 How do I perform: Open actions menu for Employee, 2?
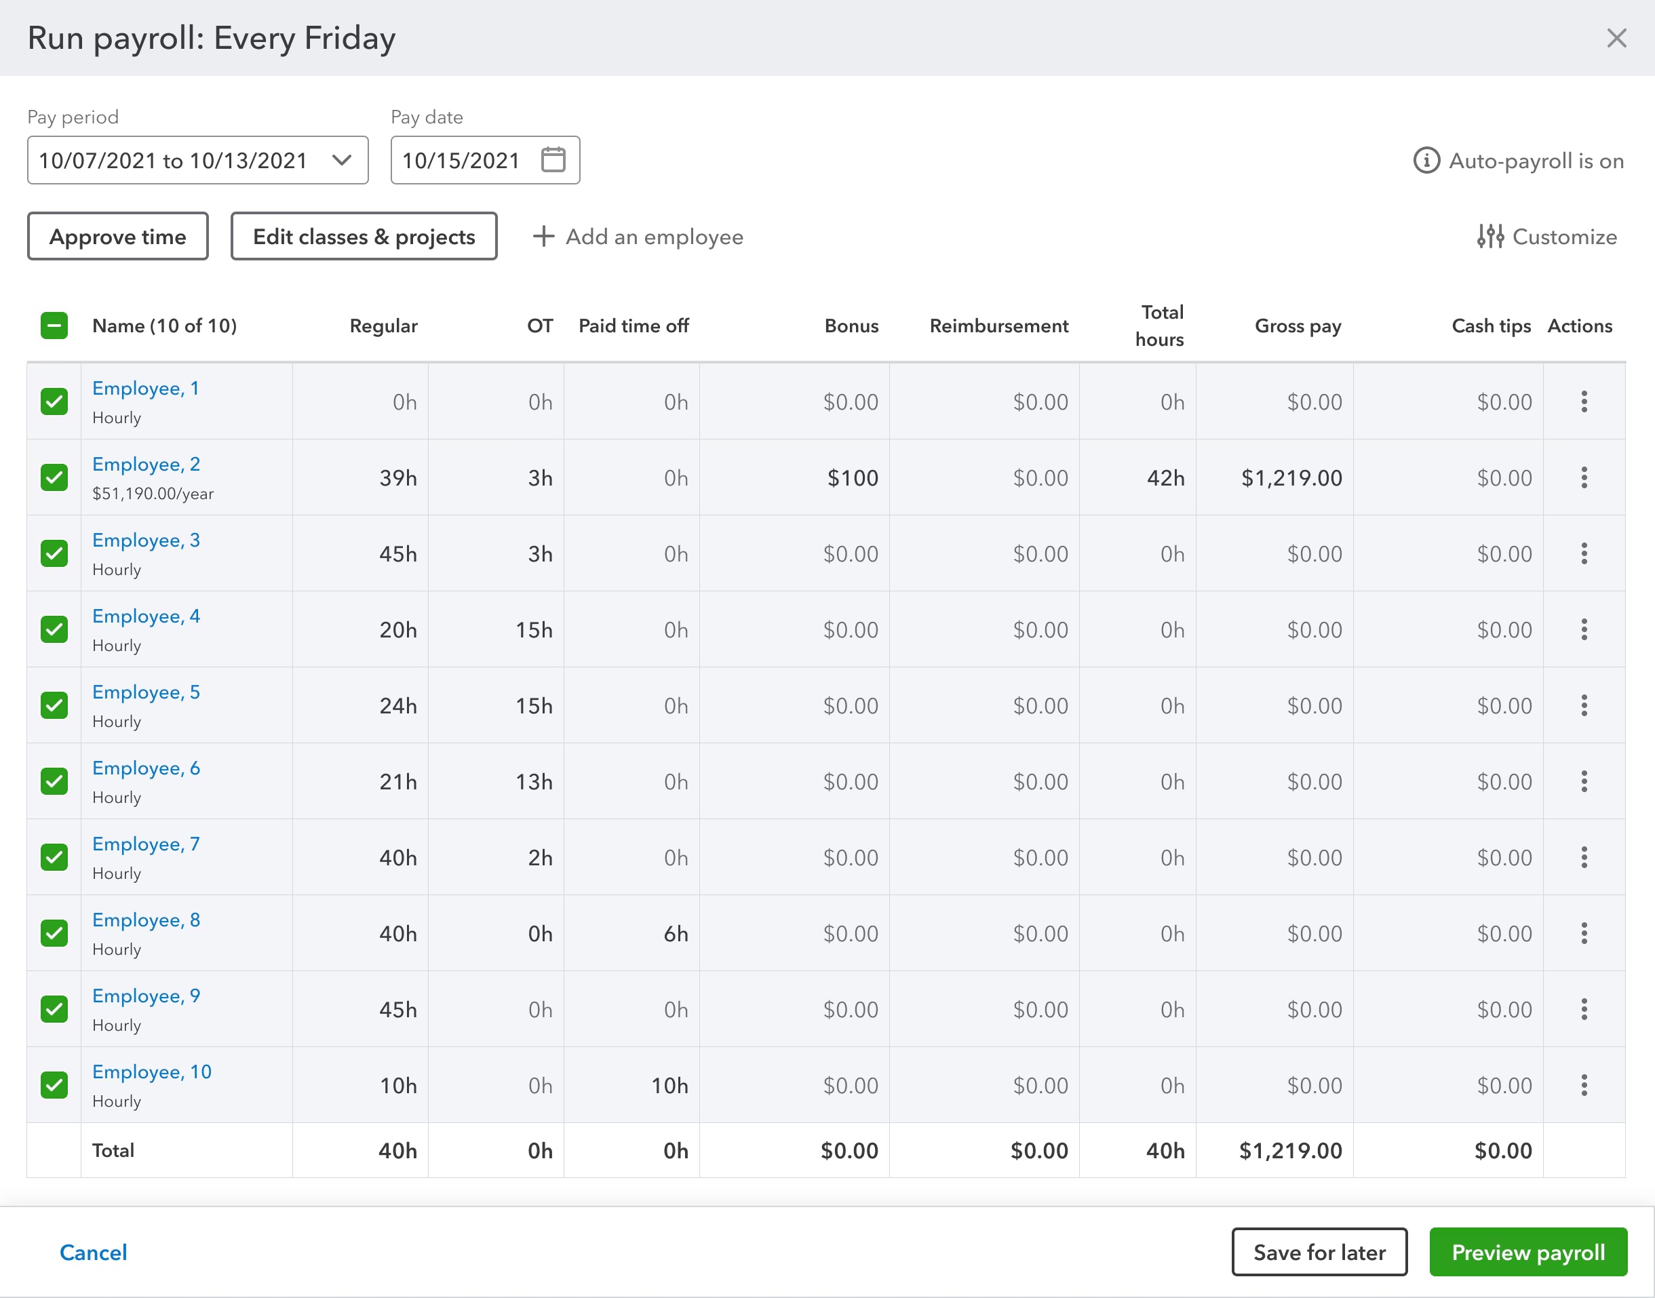click(1584, 478)
